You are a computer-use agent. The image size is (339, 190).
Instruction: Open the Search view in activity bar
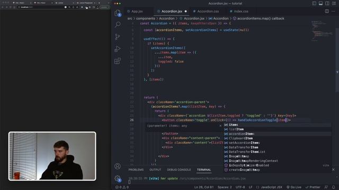pyautogui.click(x=118, y=25)
